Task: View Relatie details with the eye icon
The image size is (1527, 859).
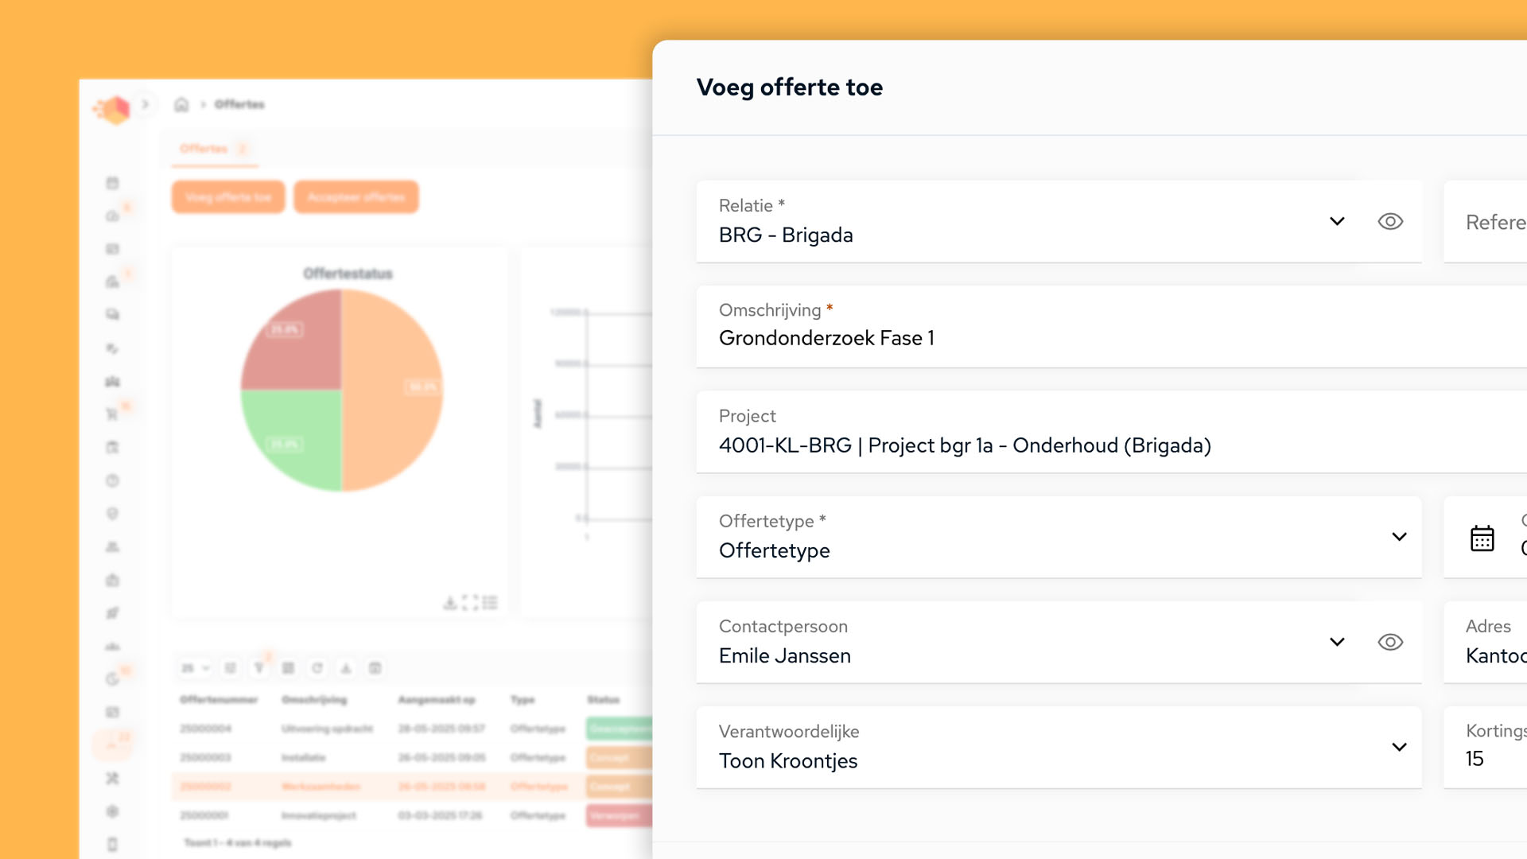Action: coord(1389,222)
